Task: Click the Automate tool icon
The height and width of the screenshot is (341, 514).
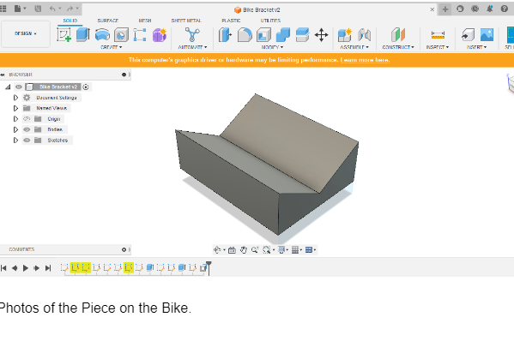Action: (192, 34)
